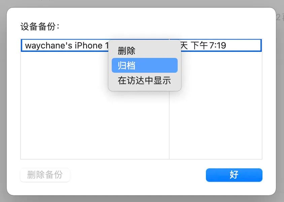The width and height of the screenshot is (284, 202).
Task: Click 在访达中显示 in the context menu
Action: [x=145, y=80]
